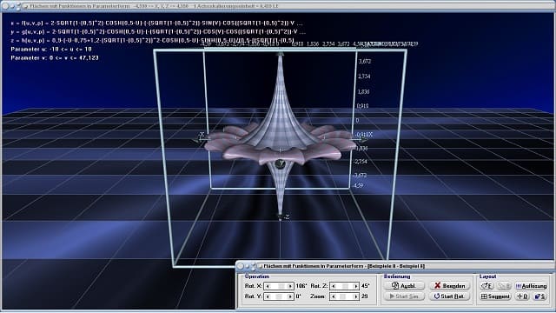Click the Rot. X value 106°
The height and width of the screenshot is (313, 556).
(301, 286)
